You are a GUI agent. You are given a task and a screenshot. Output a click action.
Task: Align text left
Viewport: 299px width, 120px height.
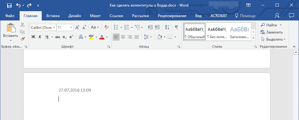[x=116, y=37]
